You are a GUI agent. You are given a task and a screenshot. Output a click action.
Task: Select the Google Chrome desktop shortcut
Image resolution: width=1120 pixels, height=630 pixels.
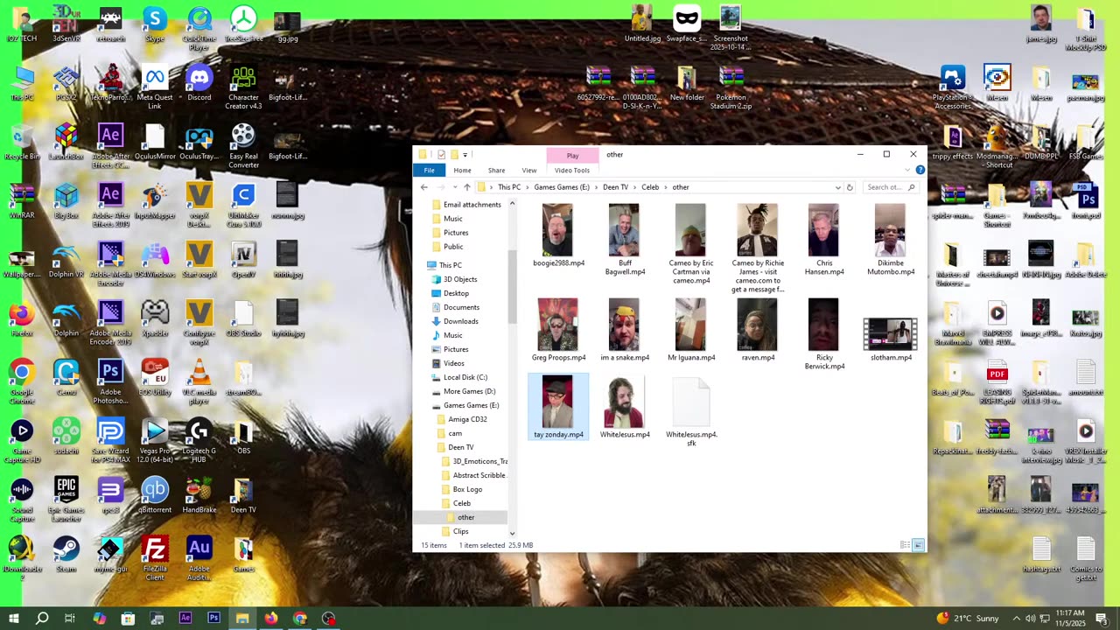(22, 382)
